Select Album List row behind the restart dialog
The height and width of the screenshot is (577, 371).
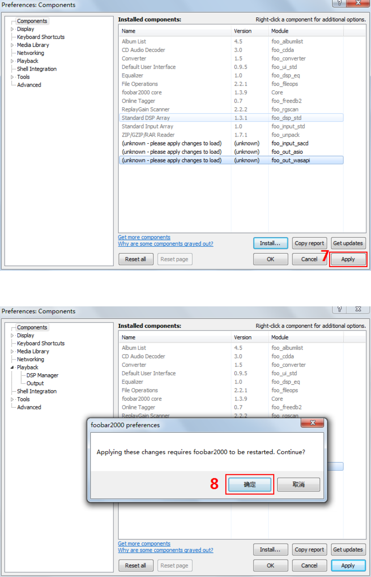pyautogui.click(x=231, y=348)
